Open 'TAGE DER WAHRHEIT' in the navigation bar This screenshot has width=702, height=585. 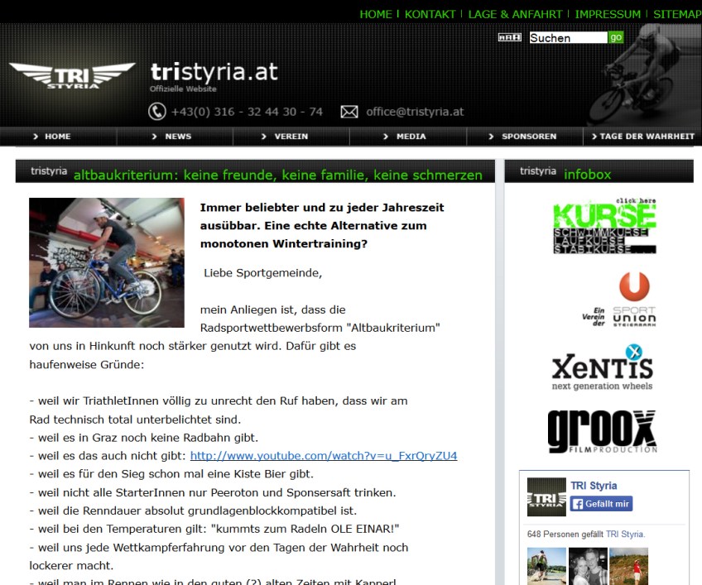[x=642, y=137]
